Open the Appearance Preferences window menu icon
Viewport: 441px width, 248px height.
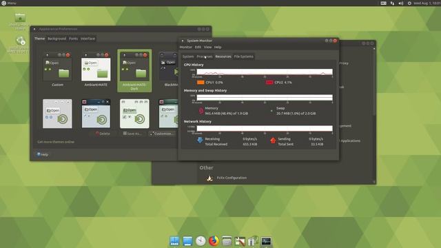tap(34, 29)
